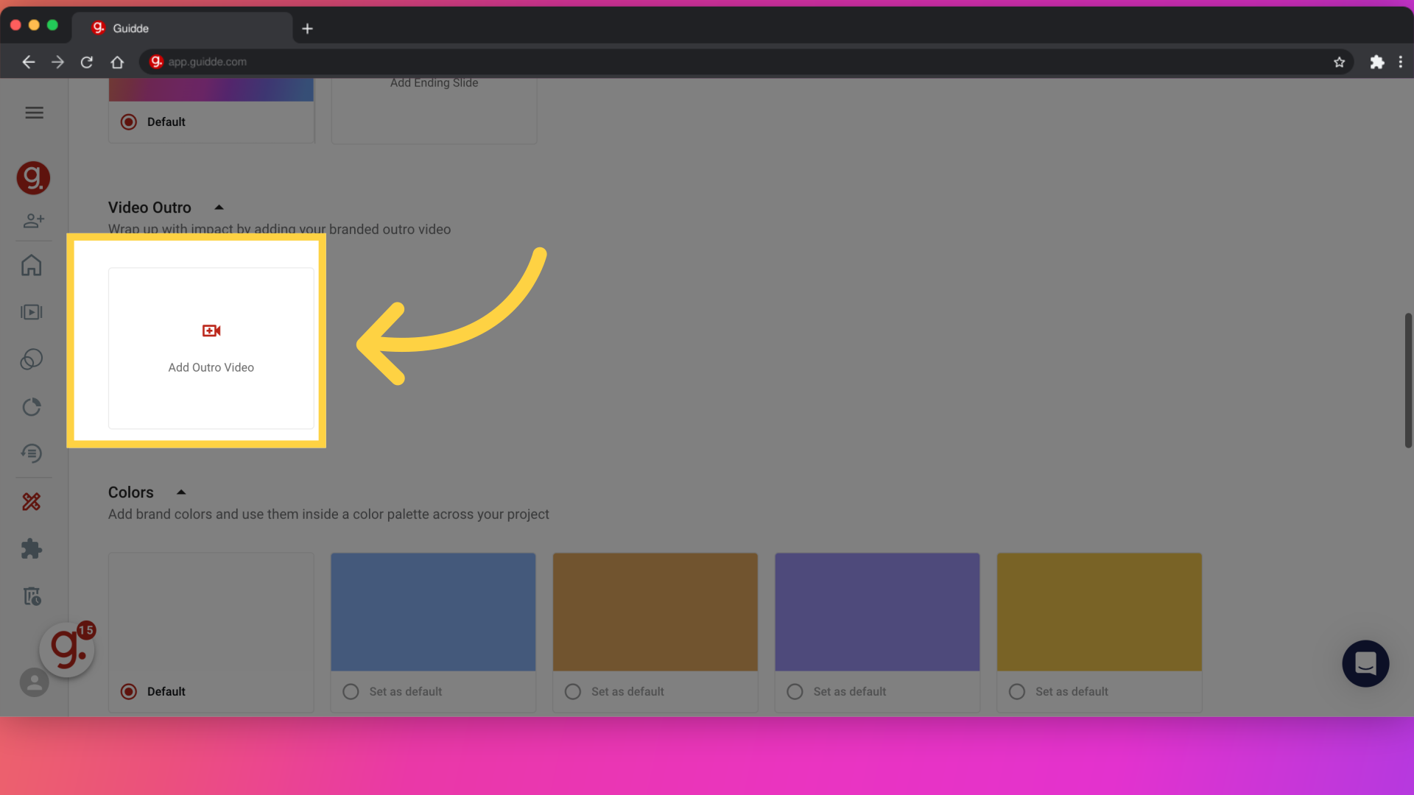1414x795 pixels.
Task: Open the list history icon in the sidebar
Action: [x=32, y=453]
